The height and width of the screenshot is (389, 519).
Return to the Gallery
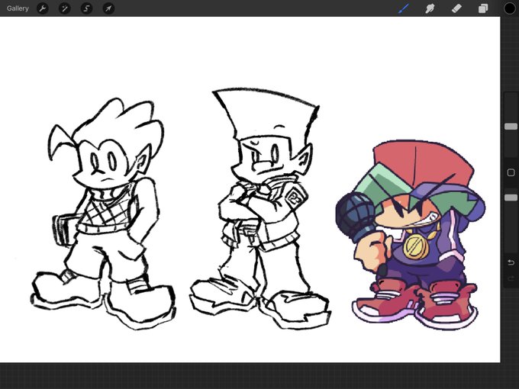18,8
